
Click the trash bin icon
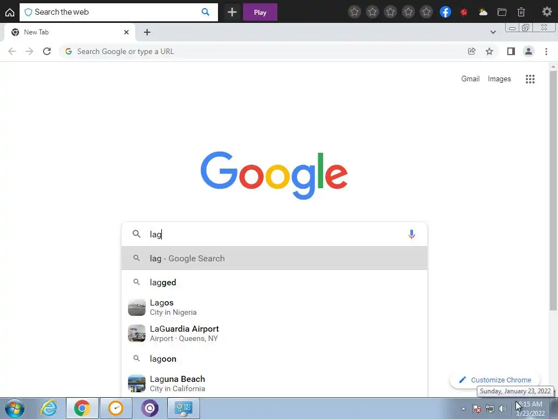[521, 12]
